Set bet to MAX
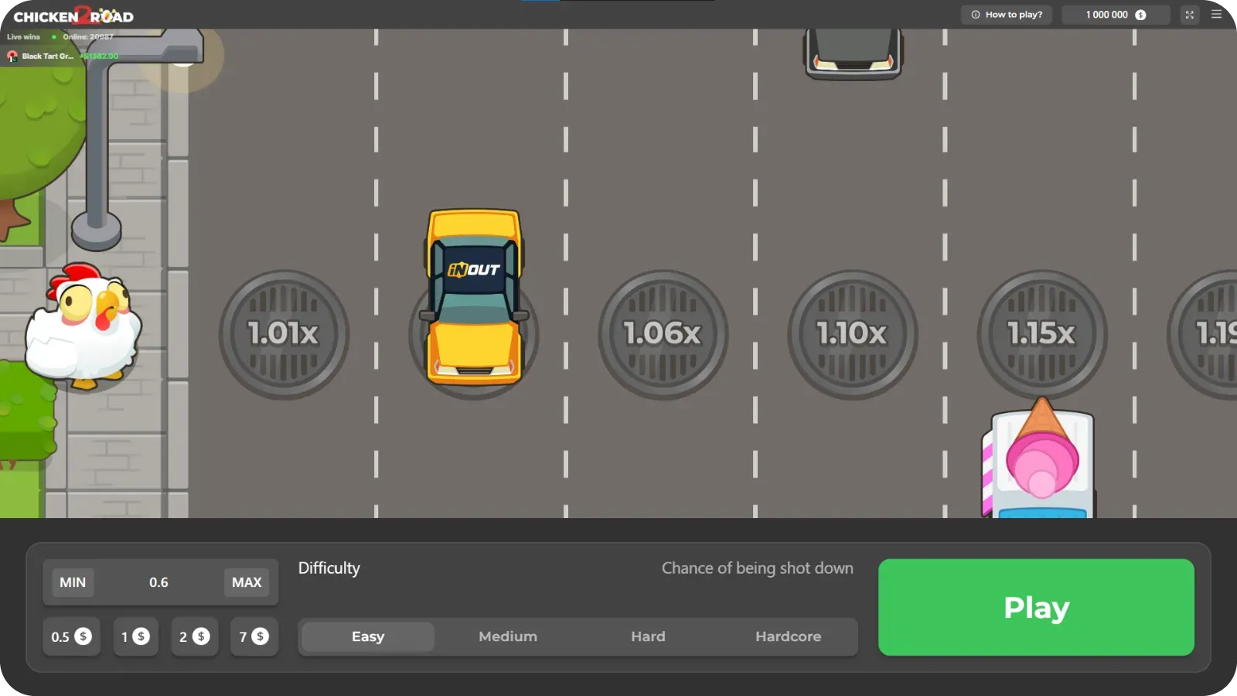This screenshot has width=1237, height=696. point(247,582)
